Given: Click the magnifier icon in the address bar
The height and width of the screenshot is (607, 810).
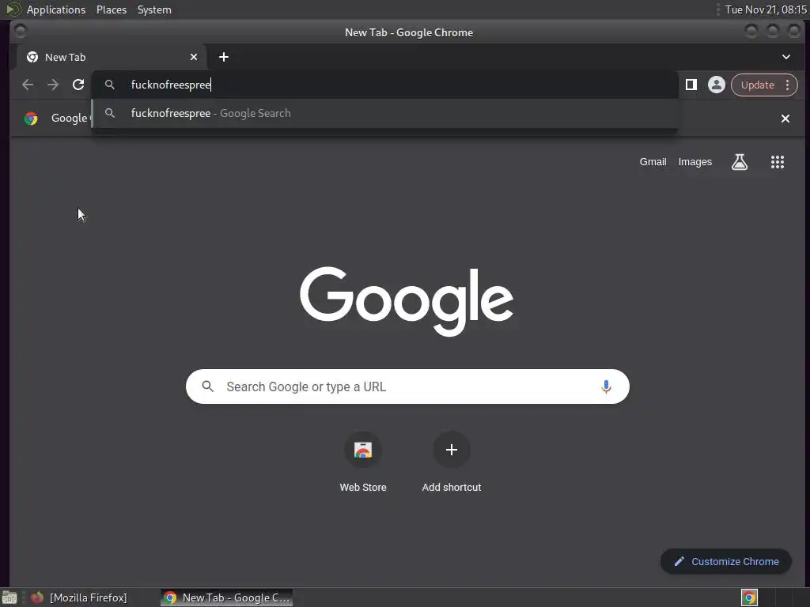Looking at the screenshot, I should click(x=109, y=85).
